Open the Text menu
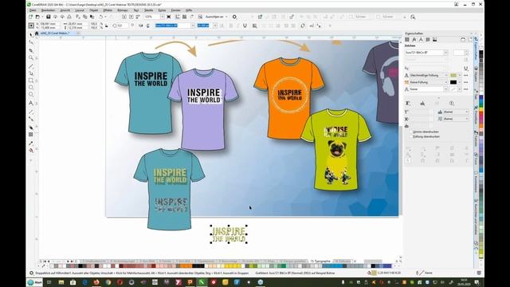This screenshot has height=287, width=510. point(136,10)
